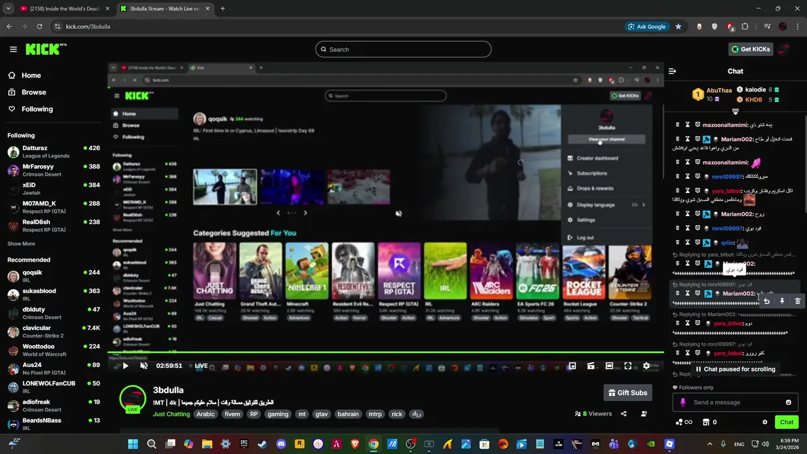Click the purple microphone in chat input
This screenshot has height=454, width=807.
[683, 402]
